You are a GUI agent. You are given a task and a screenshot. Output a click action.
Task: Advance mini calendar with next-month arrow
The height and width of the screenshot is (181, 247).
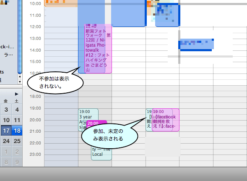pos(16,94)
